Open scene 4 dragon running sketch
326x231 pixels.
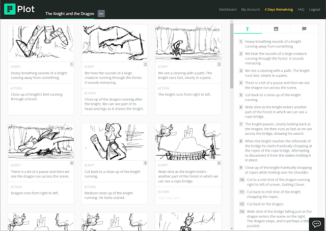point(41,141)
